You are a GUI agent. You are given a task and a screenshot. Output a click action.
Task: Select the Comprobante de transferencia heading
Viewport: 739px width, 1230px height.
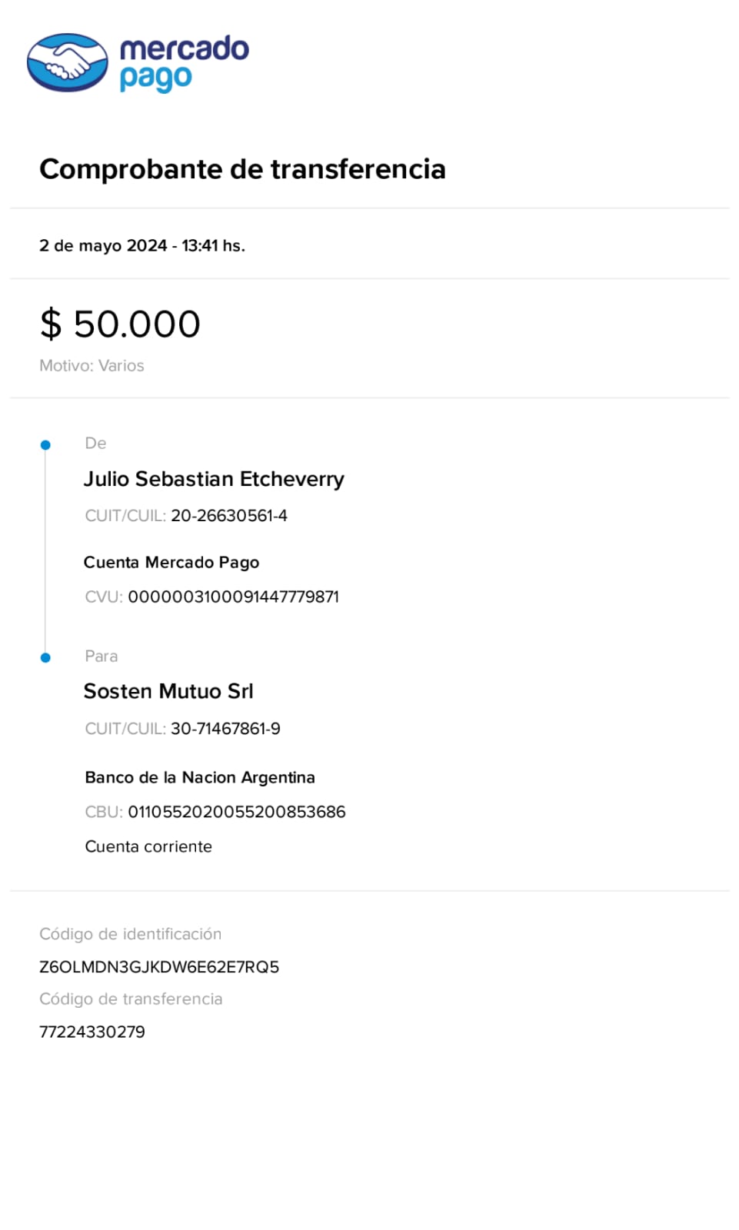tap(242, 169)
